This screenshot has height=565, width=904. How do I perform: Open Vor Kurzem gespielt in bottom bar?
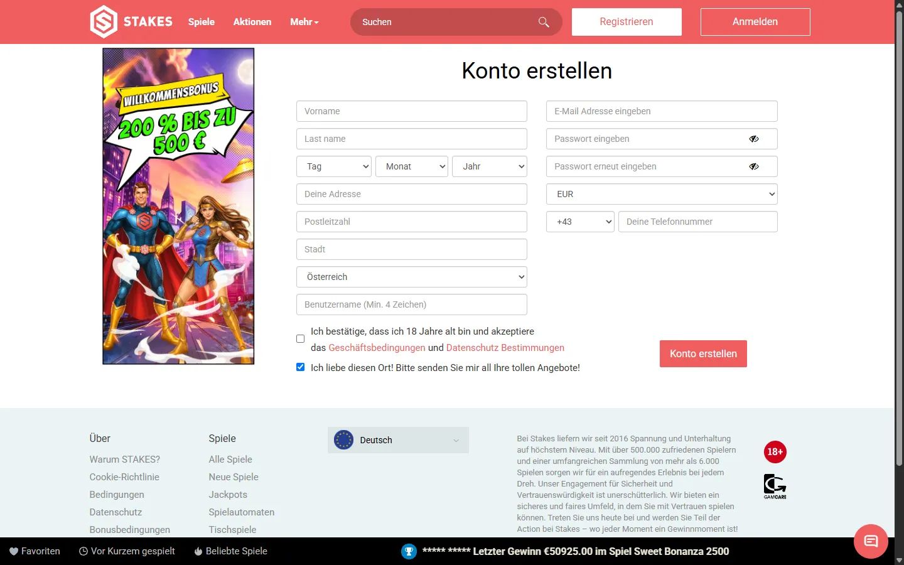pos(127,551)
